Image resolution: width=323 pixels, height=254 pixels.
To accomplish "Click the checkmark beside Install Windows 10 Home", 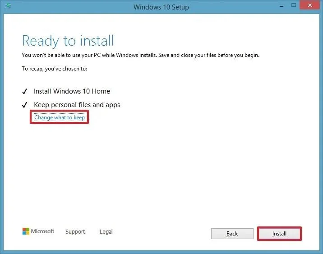I will (x=24, y=91).
